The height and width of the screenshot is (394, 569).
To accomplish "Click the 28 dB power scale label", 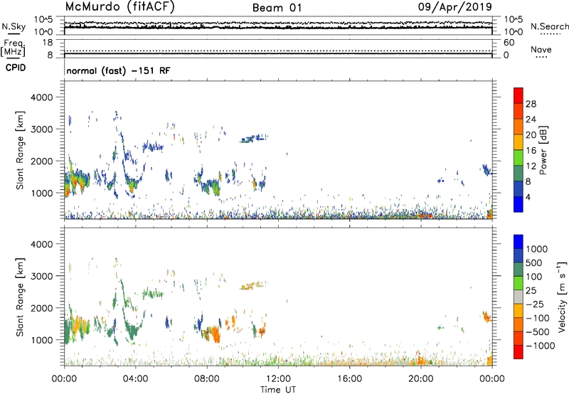I will [531, 104].
